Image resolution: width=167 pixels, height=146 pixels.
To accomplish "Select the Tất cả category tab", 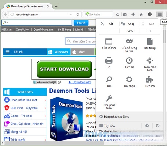I will [x=25, y=52].
